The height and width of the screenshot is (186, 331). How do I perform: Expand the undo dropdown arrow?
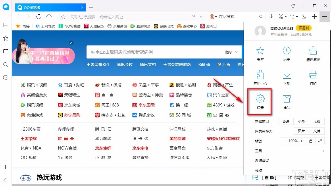click(x=297, y=17)
